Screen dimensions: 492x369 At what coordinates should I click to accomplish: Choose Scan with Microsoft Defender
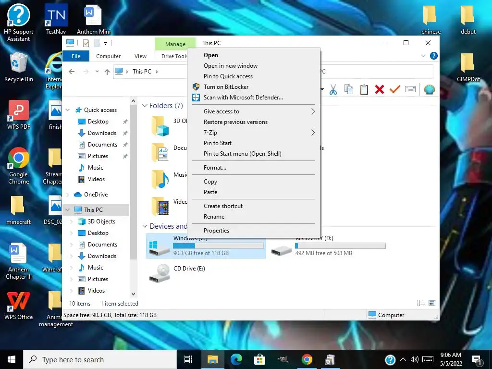tap(254, 98)
